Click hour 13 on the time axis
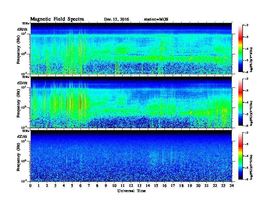Screen dimensions: 276x213 point(139,186)
